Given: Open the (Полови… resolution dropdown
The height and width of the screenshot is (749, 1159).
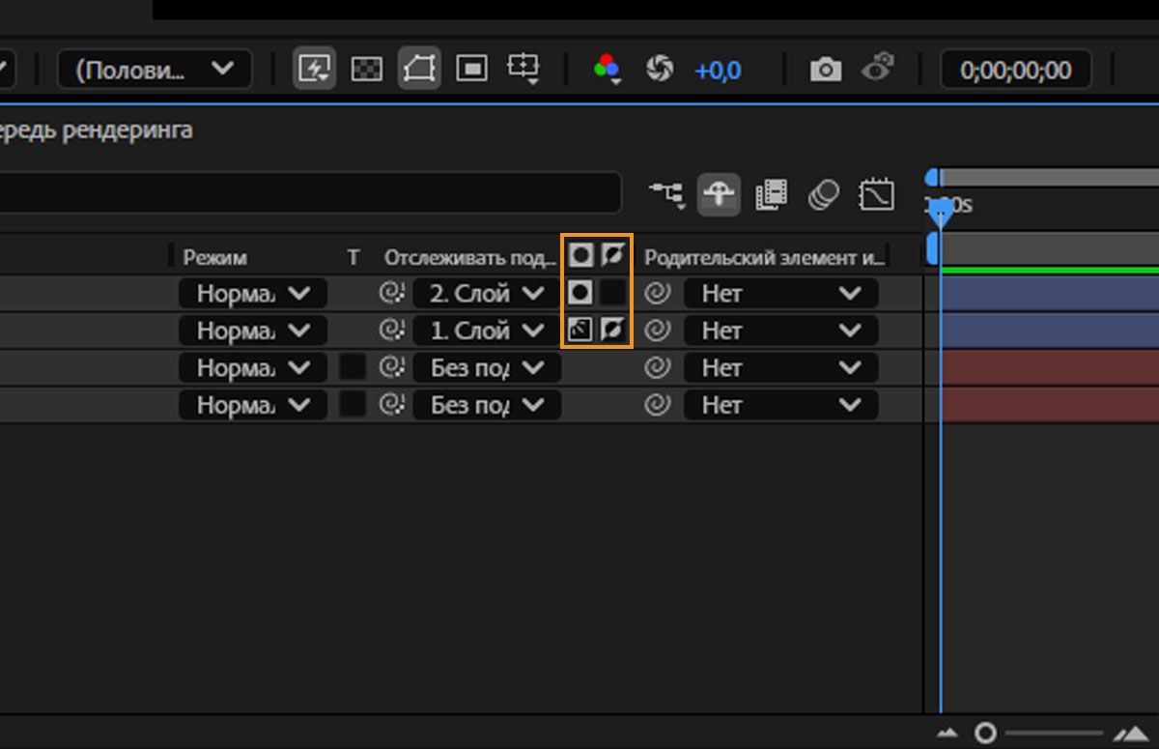Looking at the screenshot, I should (x=155, y=70).
